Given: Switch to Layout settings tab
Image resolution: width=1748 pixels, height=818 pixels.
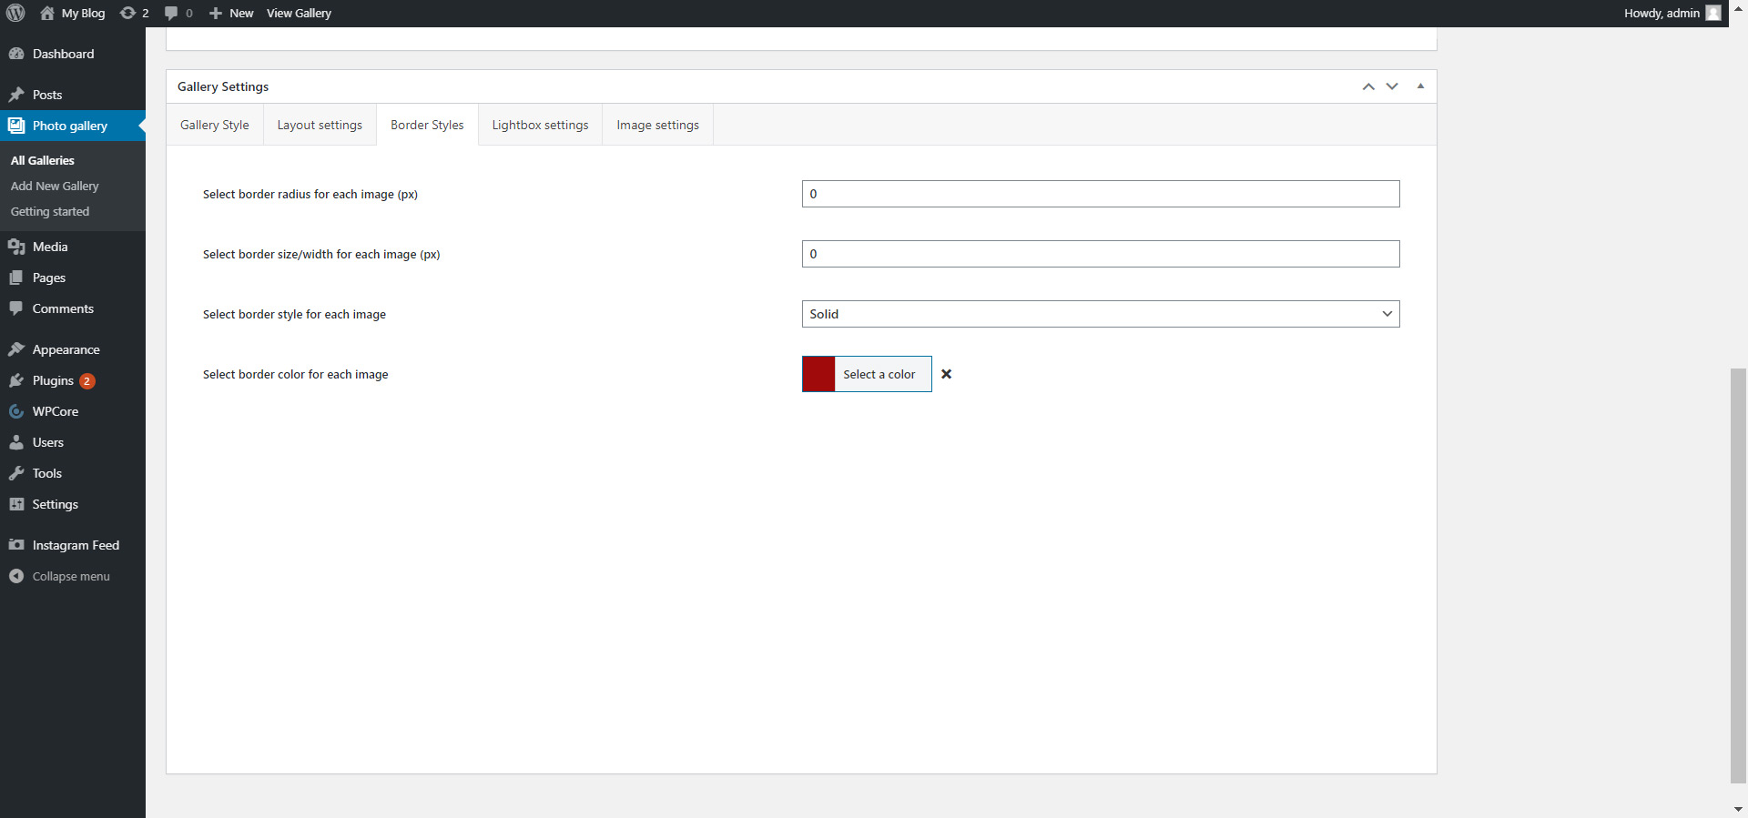Looking at the screenshot, I should 320,125.
